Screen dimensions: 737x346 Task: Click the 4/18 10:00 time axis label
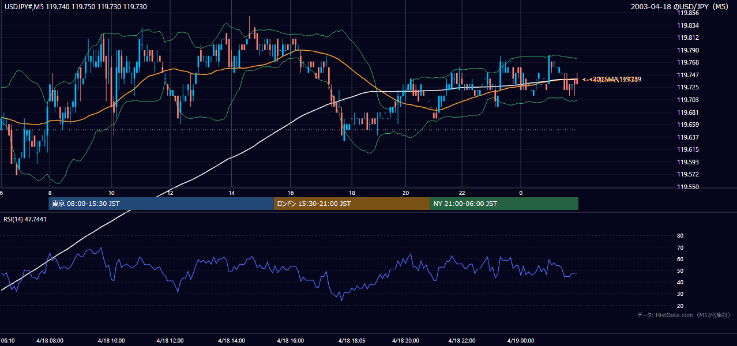(x=111, y=340)
